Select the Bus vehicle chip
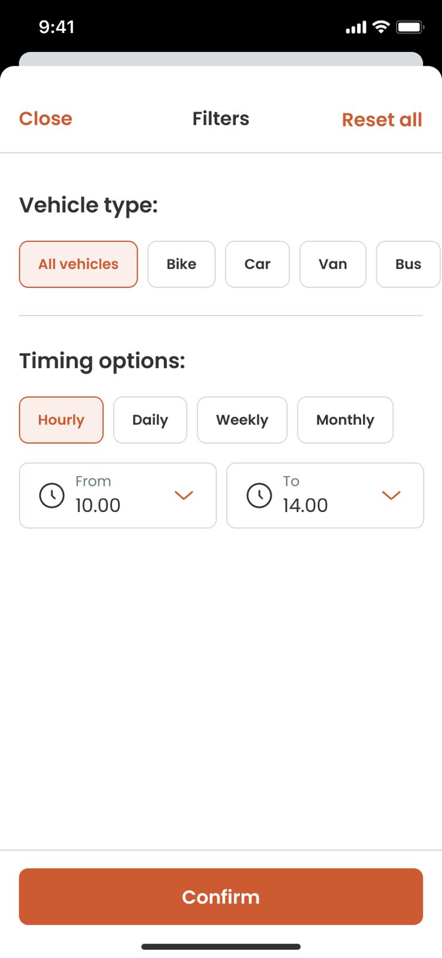 (408, 264)
